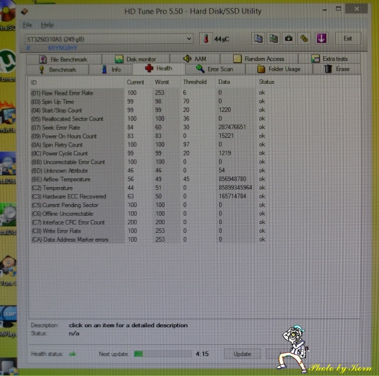Click the Threshold column header
This screenshot has height=376, width=379.
tap(195, 82)
